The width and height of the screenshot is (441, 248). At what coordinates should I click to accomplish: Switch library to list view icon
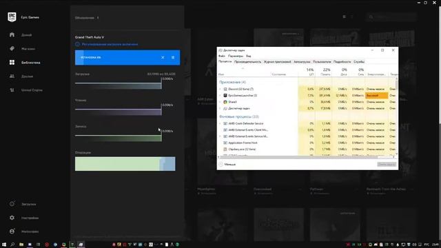tap(352, 17)
